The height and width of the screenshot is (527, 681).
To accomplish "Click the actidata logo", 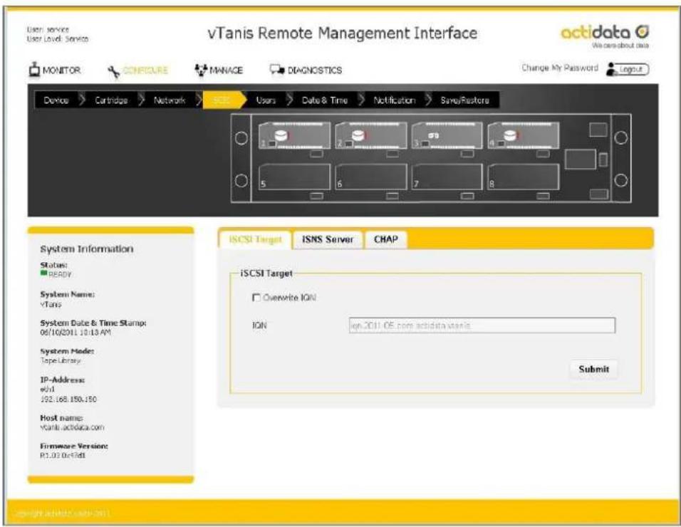I will [605, 36].
